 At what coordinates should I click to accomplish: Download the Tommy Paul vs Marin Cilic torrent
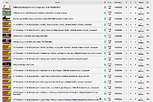coord(105,59)
